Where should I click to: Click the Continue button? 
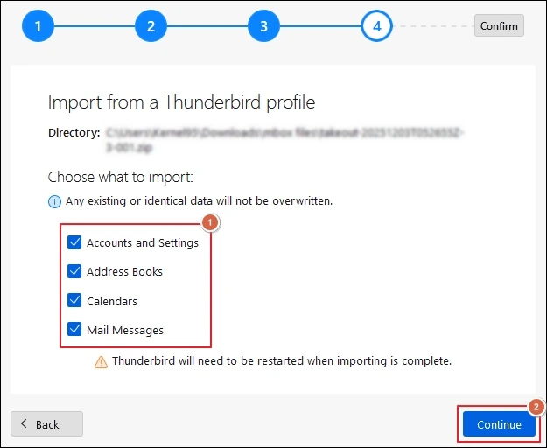point(499,424)
